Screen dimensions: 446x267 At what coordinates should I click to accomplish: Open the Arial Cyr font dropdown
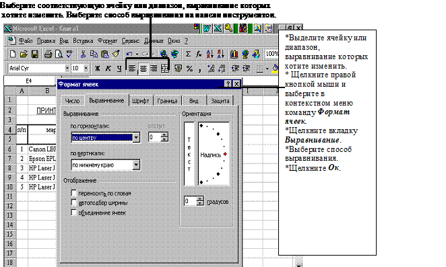(67, 68)
